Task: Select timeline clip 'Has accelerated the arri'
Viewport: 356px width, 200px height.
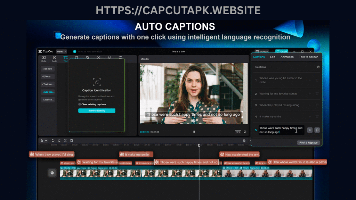Action: 239,155
